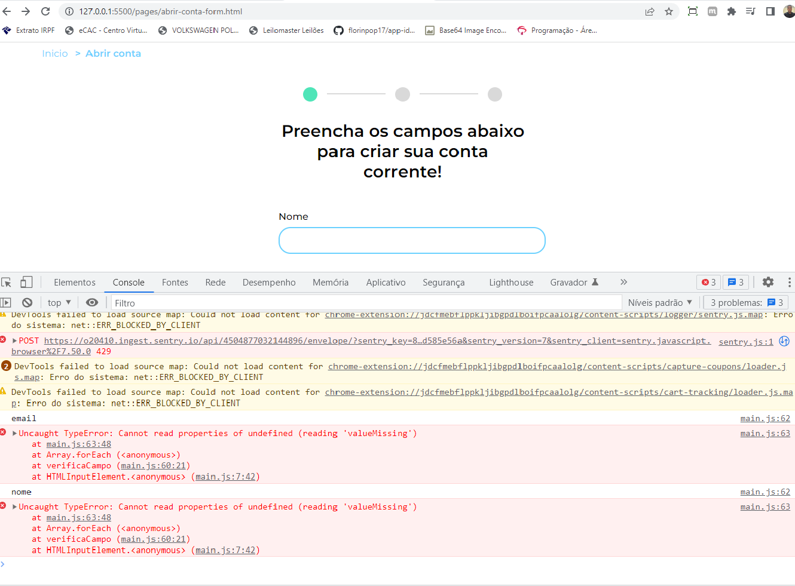The image size is (795, 586).
Task: Click the Abrir conta breadcrumb
Action: [113, 54]
